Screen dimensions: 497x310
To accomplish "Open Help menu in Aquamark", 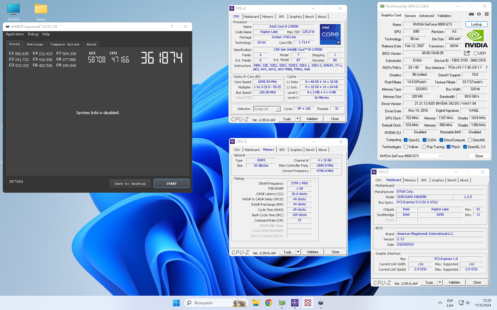I will (46, 34).
